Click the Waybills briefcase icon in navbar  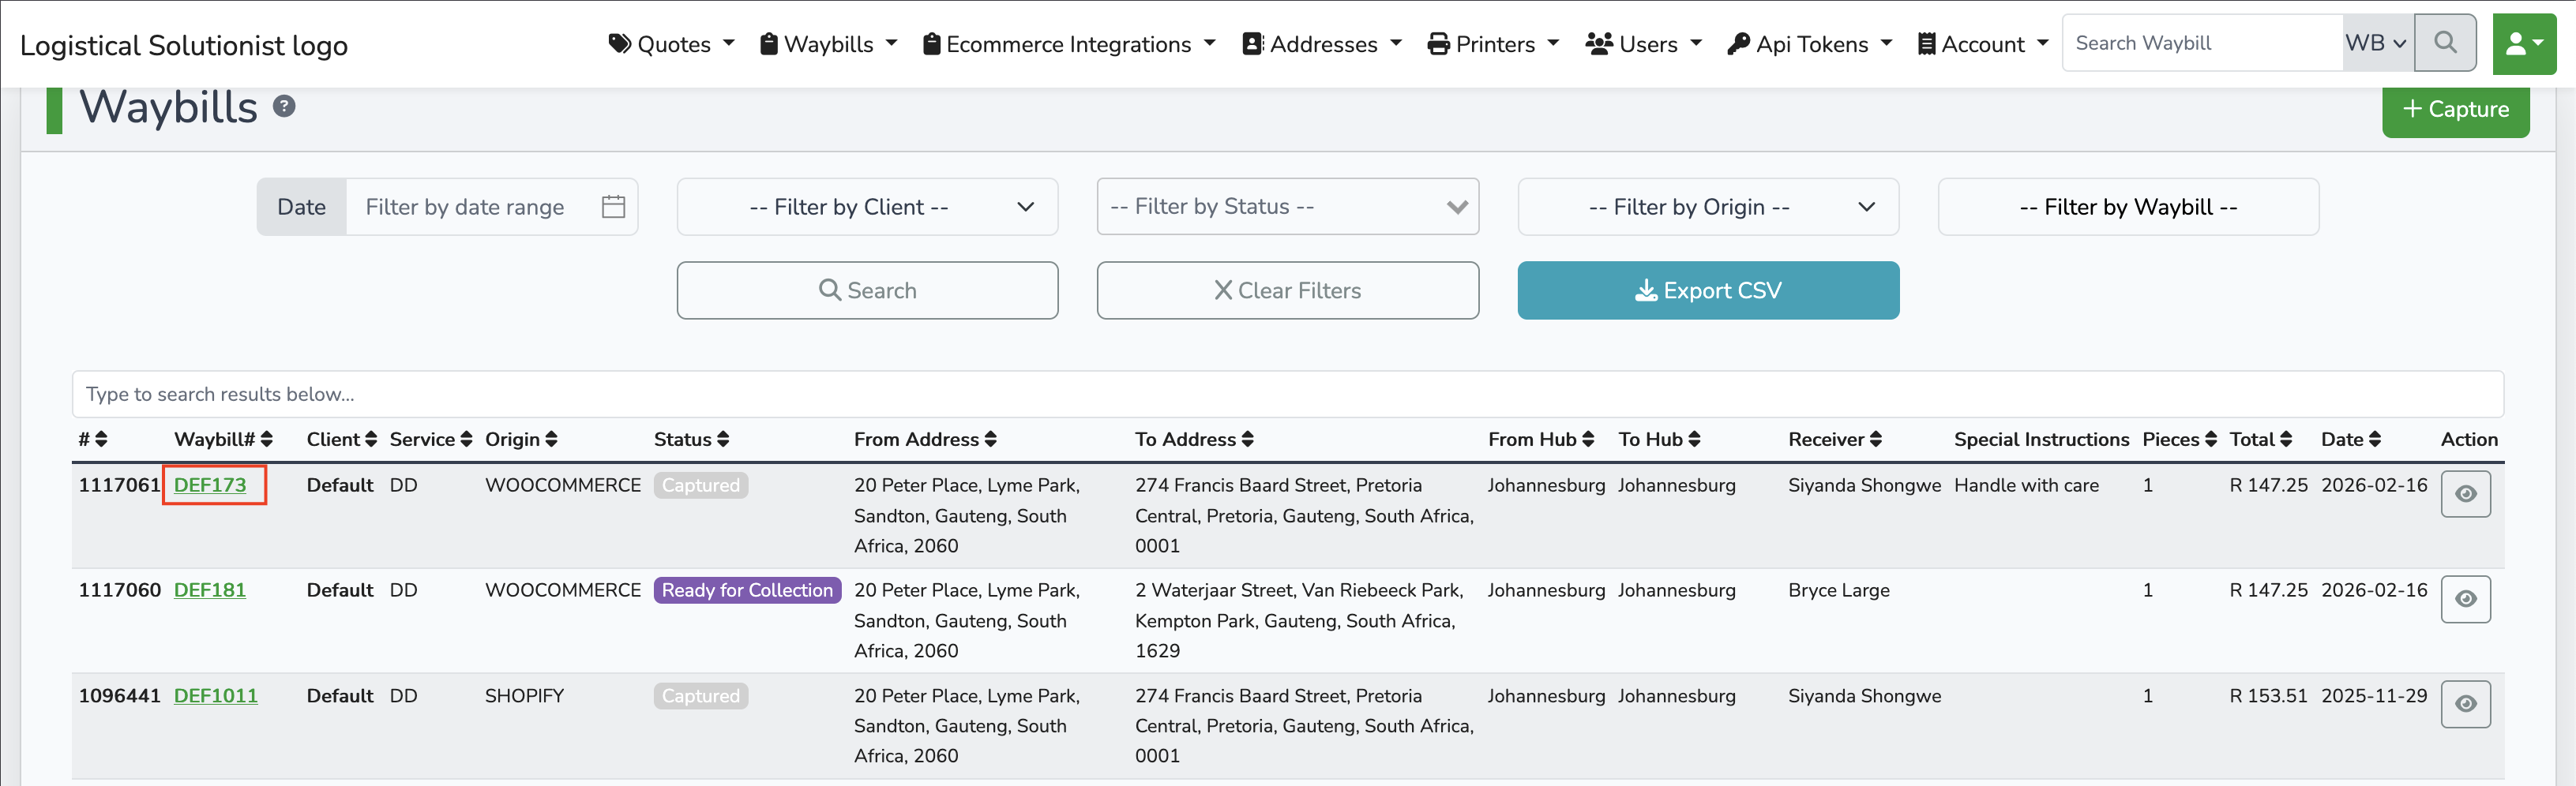pos(768,43)
